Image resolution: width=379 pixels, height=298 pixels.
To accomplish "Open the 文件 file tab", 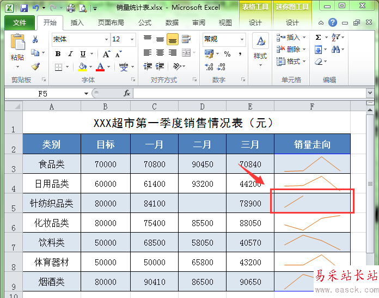I will [20, 23].
